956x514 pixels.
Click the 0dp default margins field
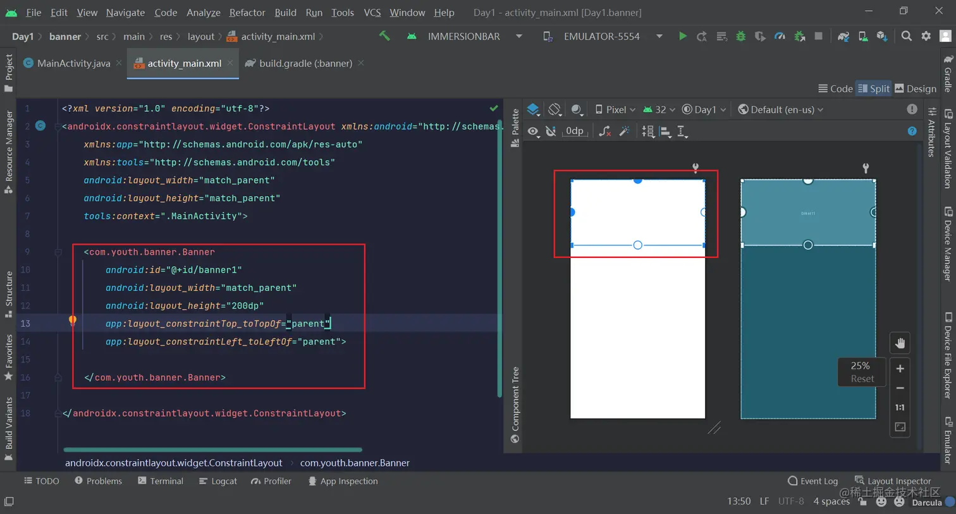[x=575, y=131]
